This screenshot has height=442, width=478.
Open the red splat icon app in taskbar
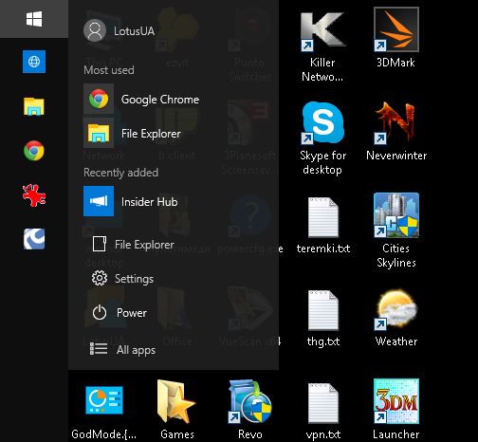(x=34, y=195)
